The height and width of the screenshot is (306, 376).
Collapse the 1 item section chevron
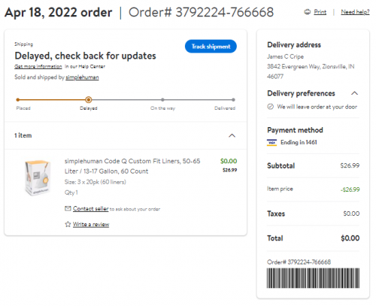(x=232, y=135)
